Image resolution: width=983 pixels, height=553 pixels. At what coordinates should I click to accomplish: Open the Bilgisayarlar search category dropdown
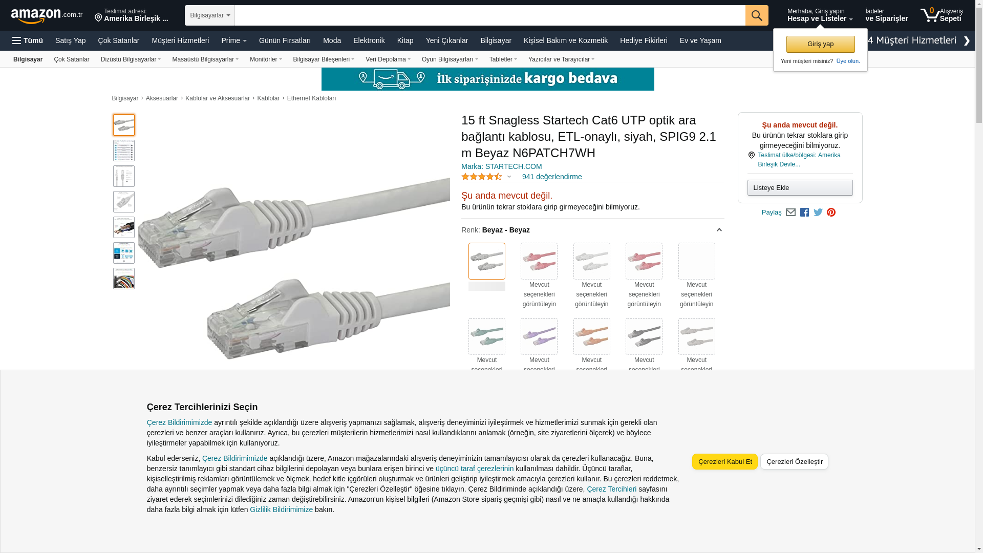[210, 15]
